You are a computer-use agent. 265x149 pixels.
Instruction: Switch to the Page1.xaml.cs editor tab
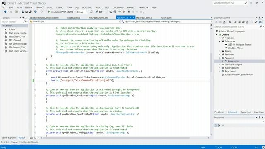coord(74,18)
